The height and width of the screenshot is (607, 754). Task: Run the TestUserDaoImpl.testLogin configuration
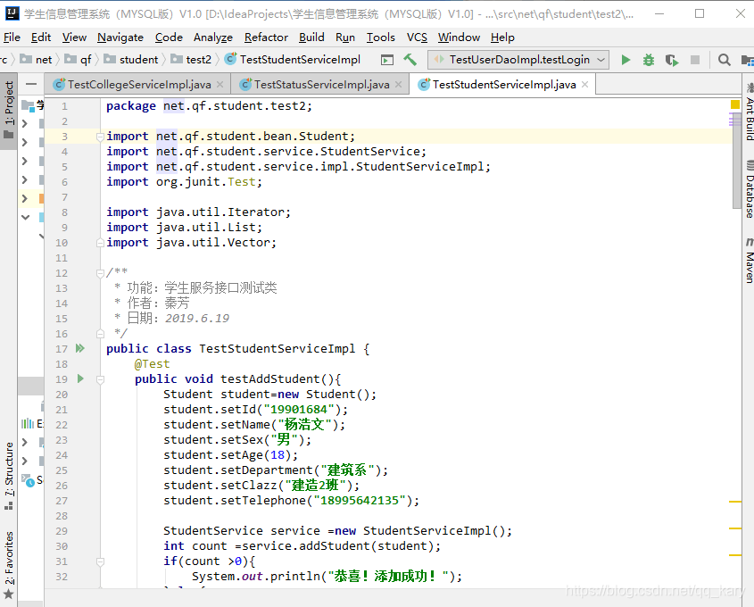(626, 60)
